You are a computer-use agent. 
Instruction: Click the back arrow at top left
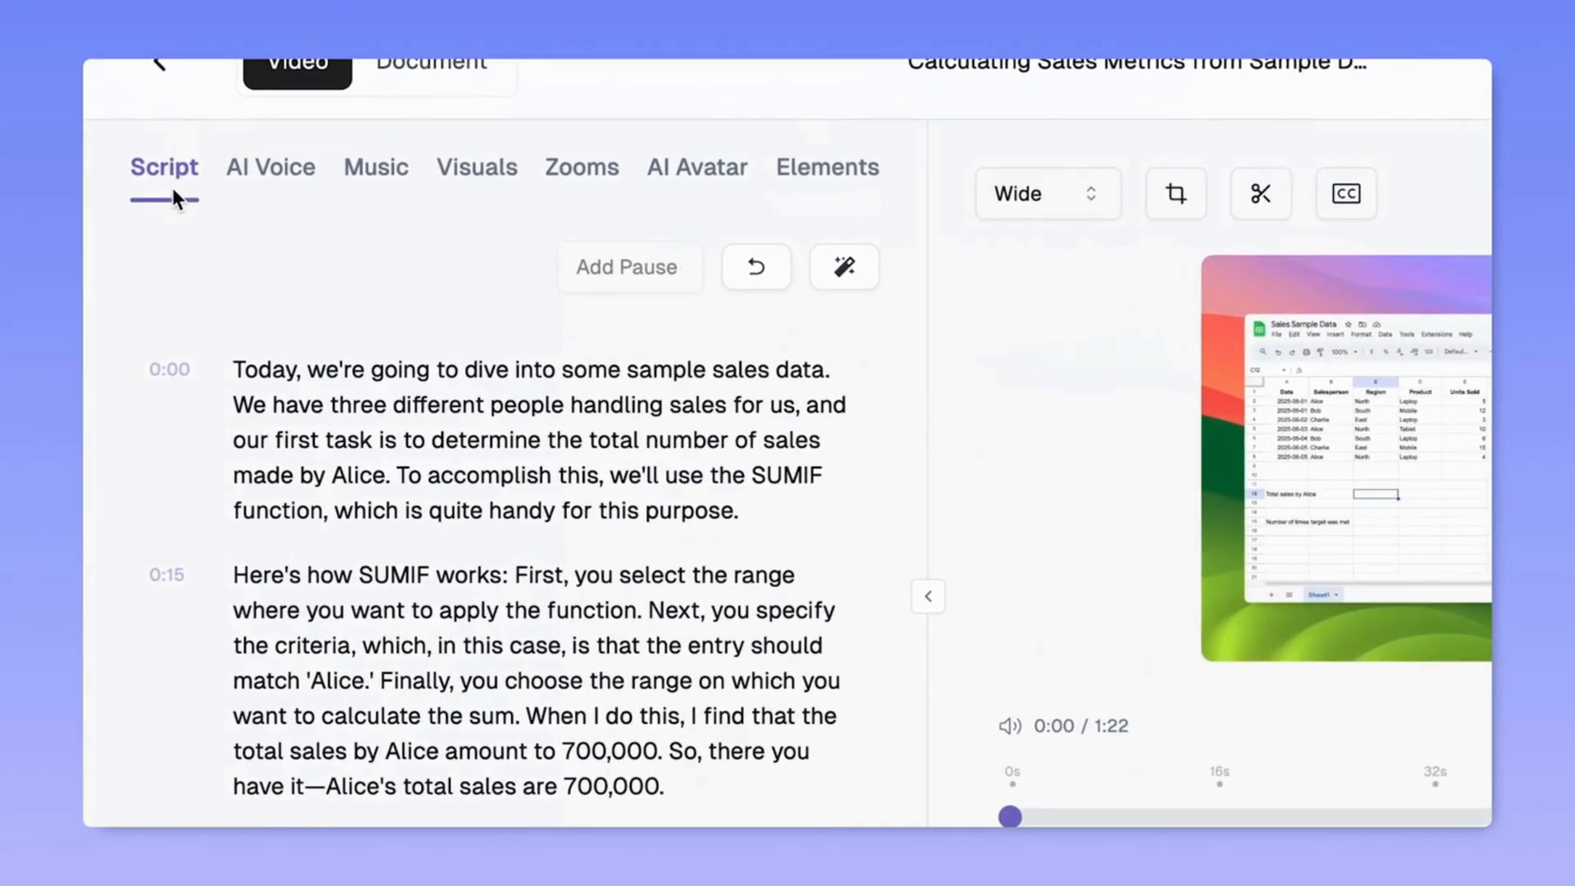pyautogui.click(x=158, y=62)
